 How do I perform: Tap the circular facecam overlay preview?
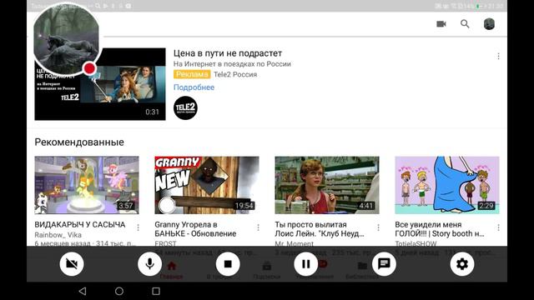pyautogui.click(x=67, y=39)
